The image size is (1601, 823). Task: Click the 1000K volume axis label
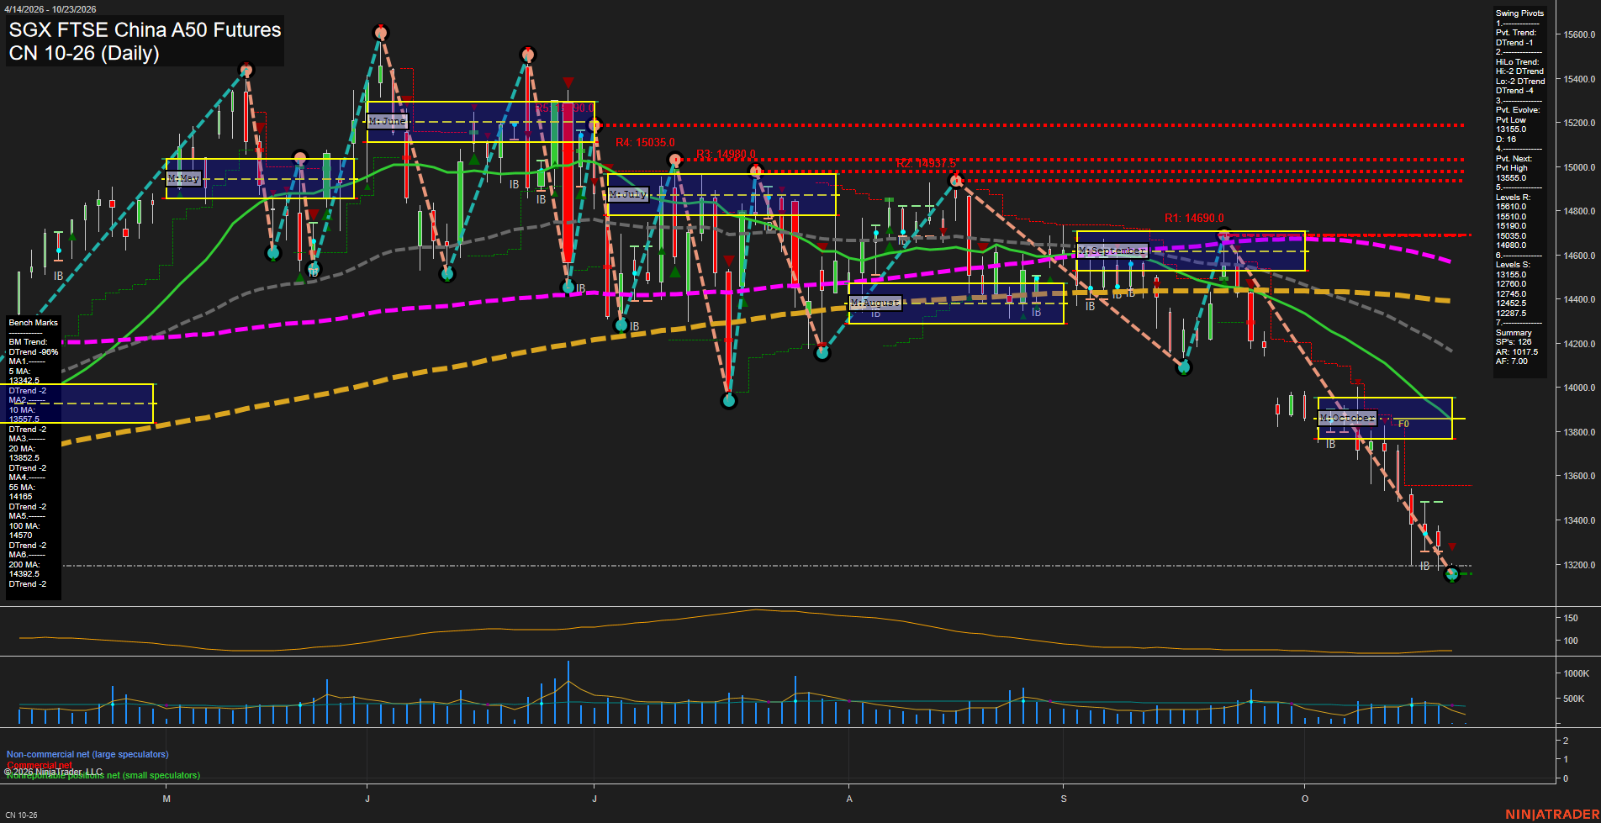click(1577, 673)
